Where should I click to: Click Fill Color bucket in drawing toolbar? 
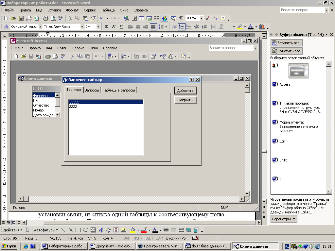pyautogui.click(x=133, y=230)
